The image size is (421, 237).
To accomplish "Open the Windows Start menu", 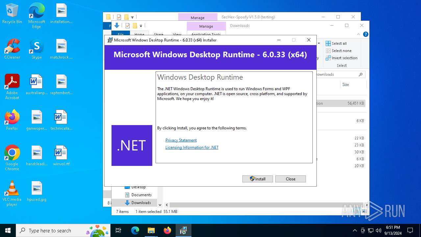I will click(x=8, y=230).
